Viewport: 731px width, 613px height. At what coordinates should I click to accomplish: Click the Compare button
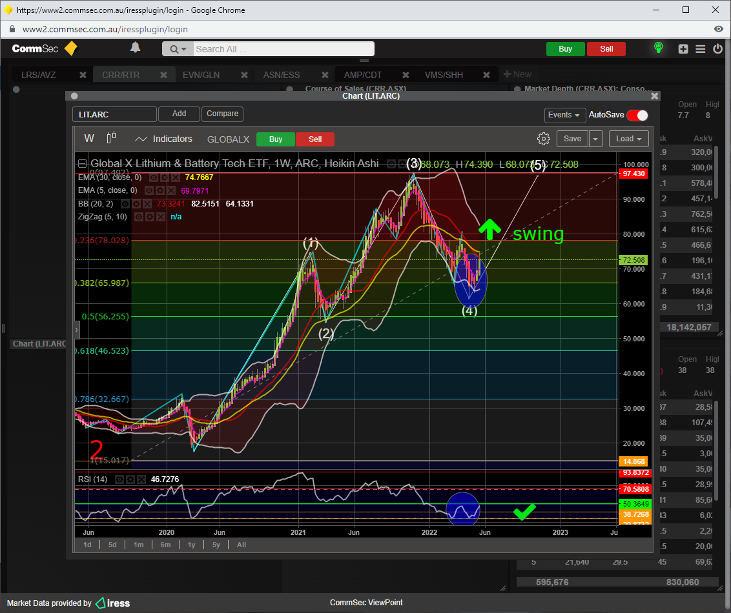click(222, 114)
